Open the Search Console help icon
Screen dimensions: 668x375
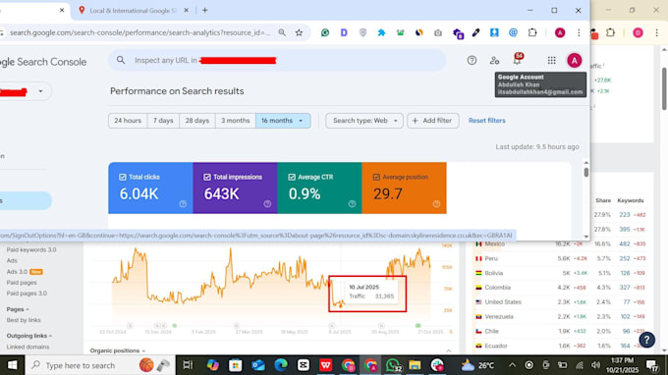click(472, 61)
